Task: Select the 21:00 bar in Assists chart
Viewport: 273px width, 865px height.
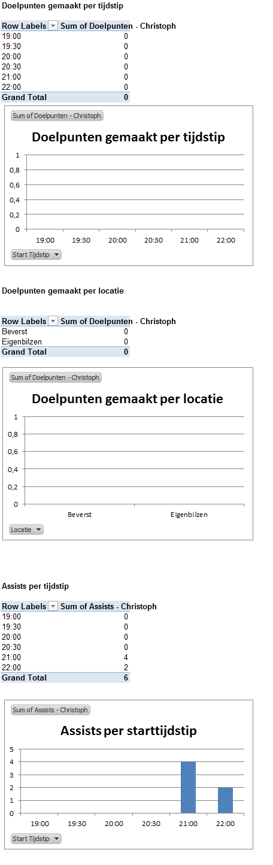Action: pyautogui.click(x=188, y=787)
